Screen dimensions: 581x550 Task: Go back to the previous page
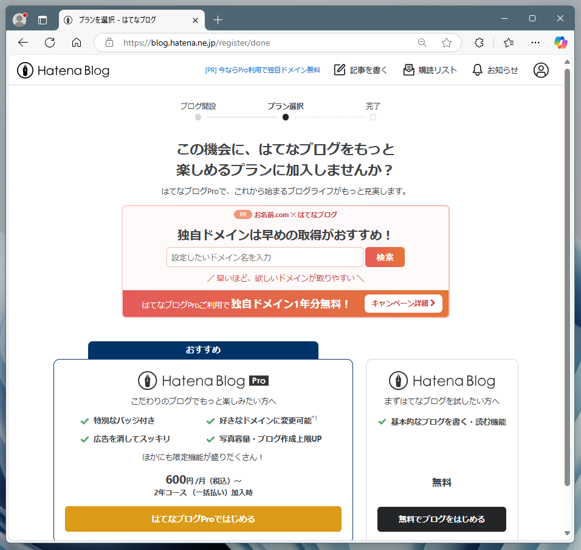(x=23, y=43)
